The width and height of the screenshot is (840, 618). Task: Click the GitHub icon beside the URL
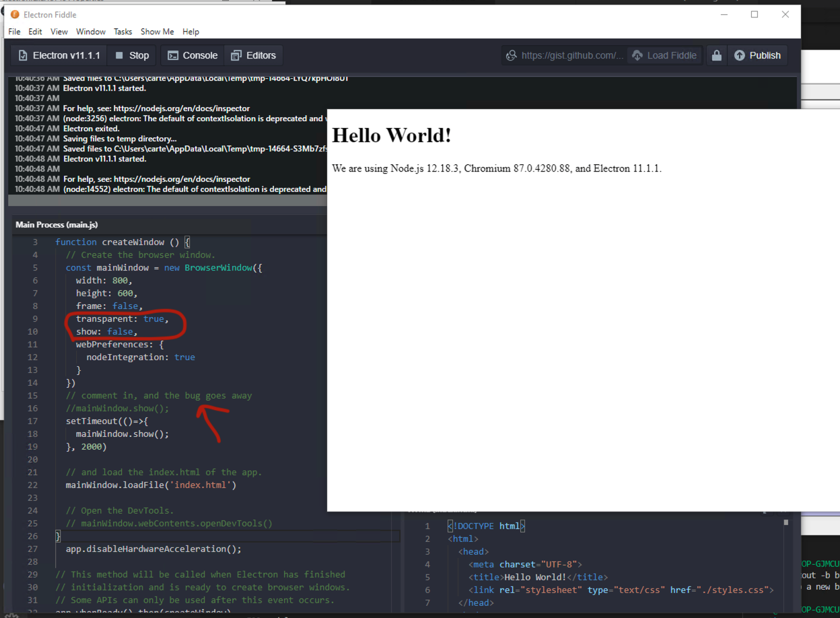[512, 55]
